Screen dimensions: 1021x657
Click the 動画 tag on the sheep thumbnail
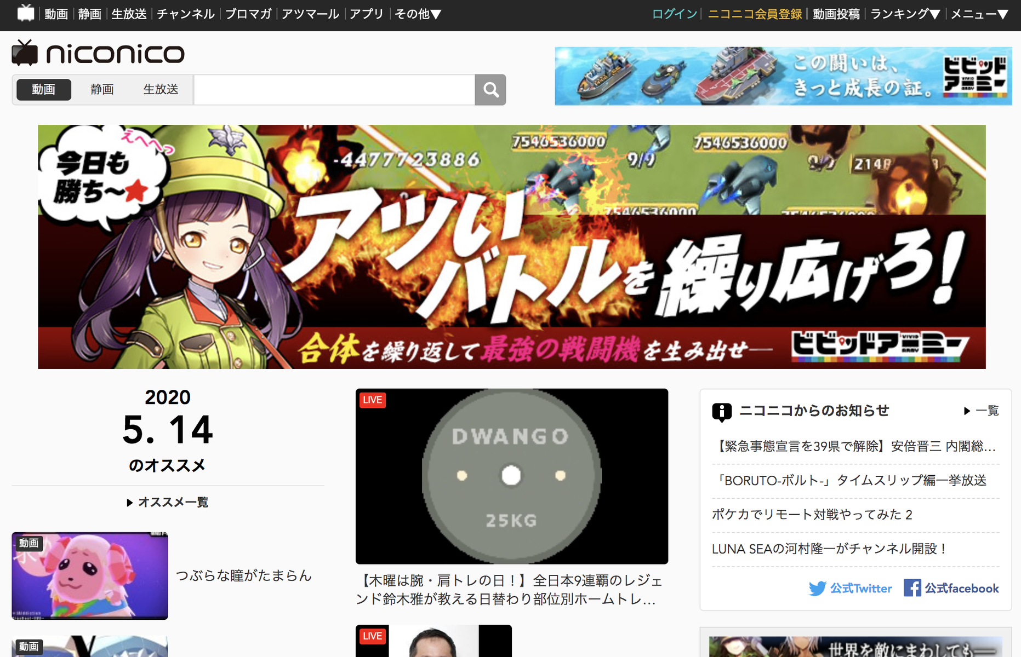(x=28, y=543)
